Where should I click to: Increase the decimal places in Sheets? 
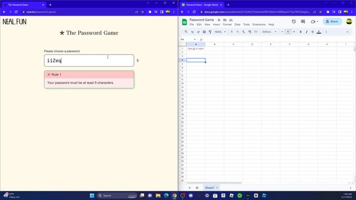pyautogui.click(x=250, y=32)
